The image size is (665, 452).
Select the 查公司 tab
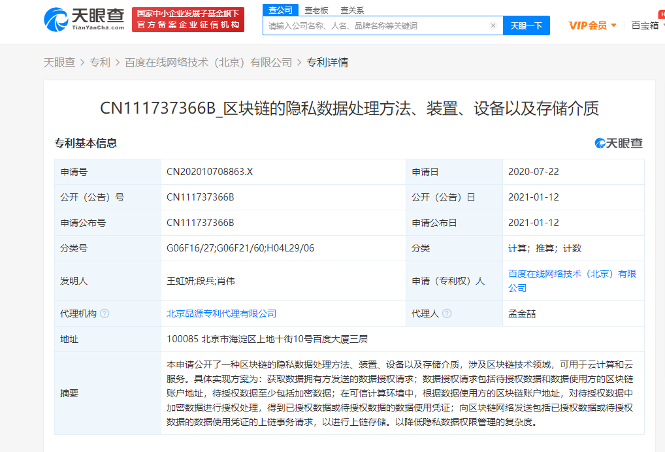280,10
